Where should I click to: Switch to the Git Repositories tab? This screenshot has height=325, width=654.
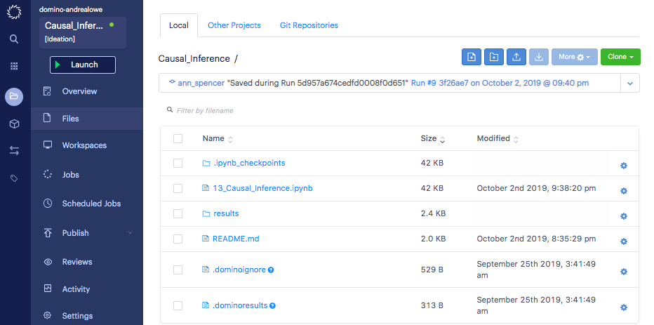click(x=309, y=25)
